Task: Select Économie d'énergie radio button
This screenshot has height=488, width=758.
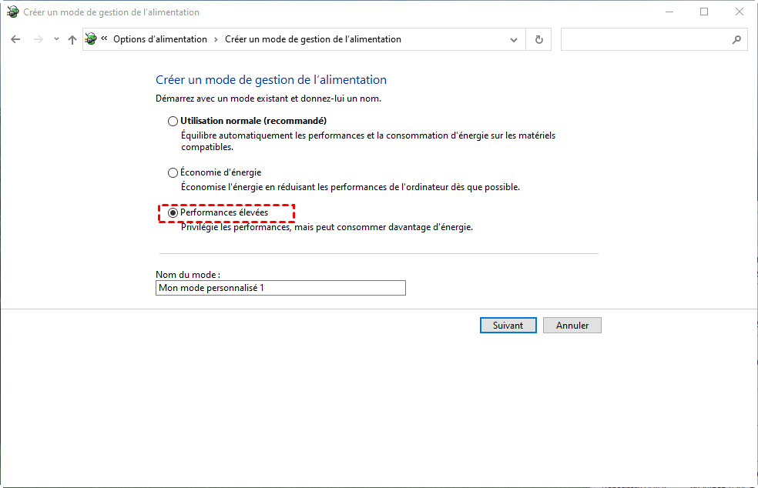Action: point(173,172)
